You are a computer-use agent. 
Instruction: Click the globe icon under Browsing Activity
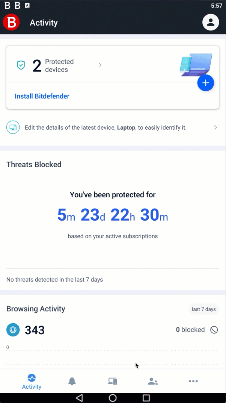pos(13,330)
